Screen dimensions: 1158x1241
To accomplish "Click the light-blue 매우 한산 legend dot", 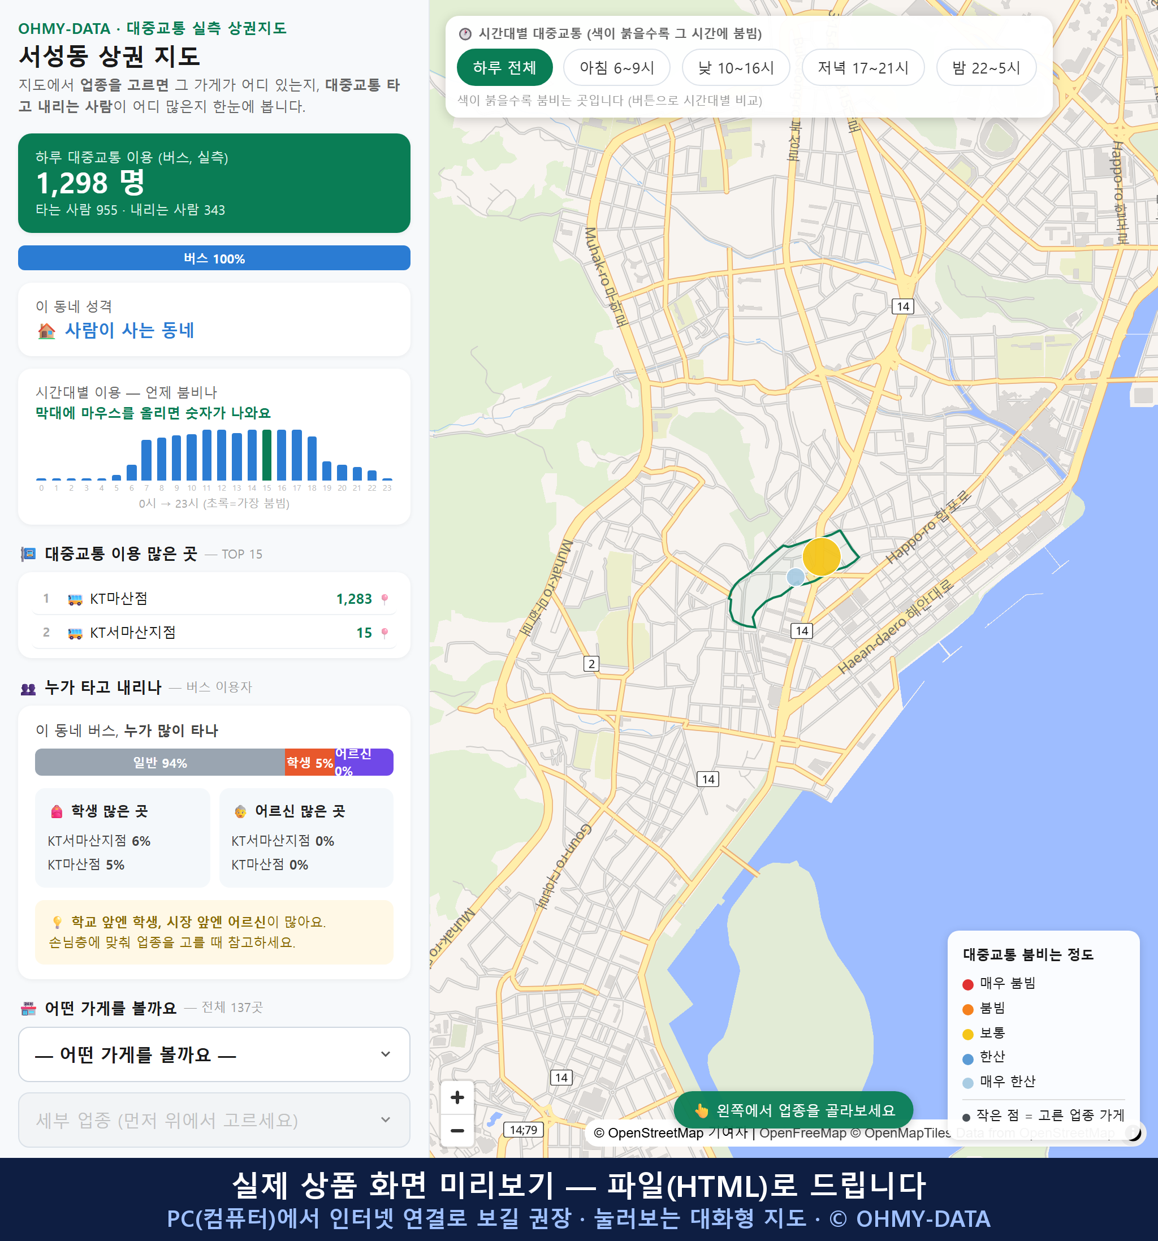I will pyautogui.click(x=967, y=1083).
